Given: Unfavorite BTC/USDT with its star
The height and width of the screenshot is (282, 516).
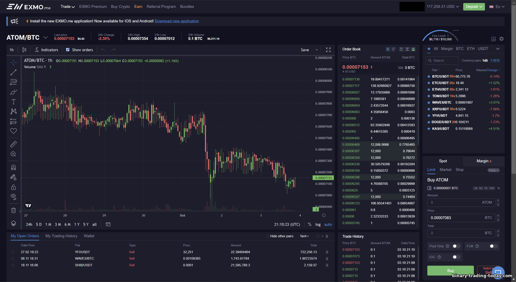Looking at the screenshot, I should point(429,76).
